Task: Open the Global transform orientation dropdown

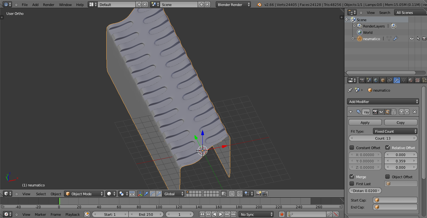Action: point(173,194)
